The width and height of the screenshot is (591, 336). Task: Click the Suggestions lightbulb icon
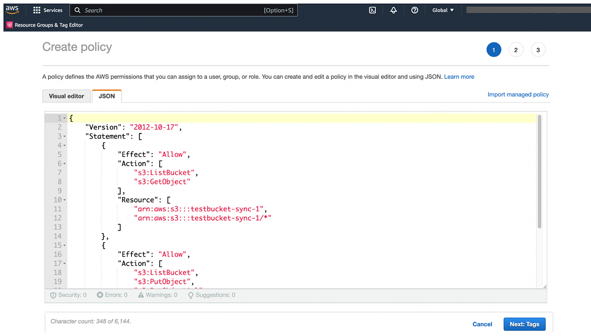coord(190,295)
